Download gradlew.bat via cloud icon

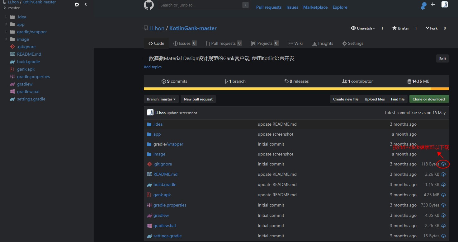(443, 226)
